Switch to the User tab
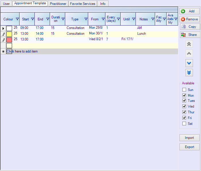The height and width of the screenshot is (171, 201). point(6,4)
